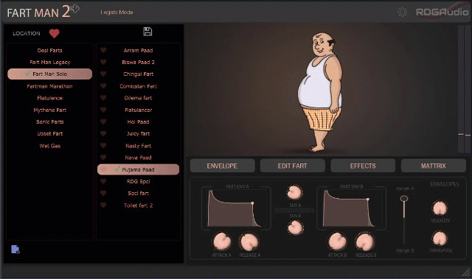Click the red favorites heart next to LOCATION
This screenshot has width=472, height=279.
point(54,33)
